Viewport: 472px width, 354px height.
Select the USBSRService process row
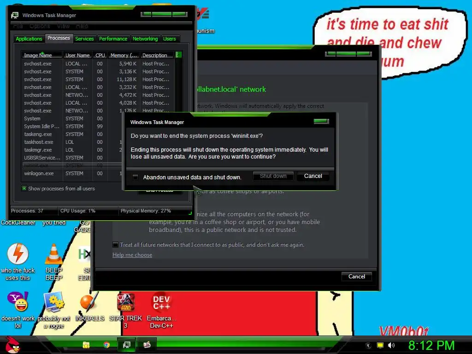[x=72, y=158]
